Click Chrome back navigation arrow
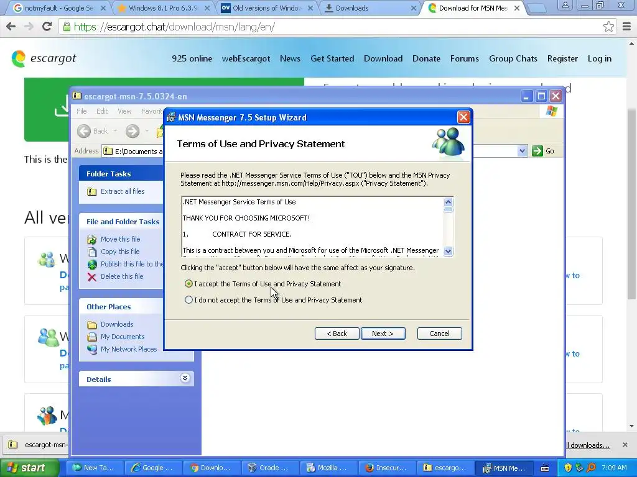The width and height of the screenshot is (637, 477). click(11, 27)
